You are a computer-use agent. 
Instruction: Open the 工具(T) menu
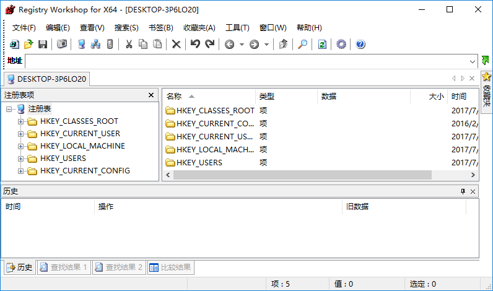click(x=237, y=28)
